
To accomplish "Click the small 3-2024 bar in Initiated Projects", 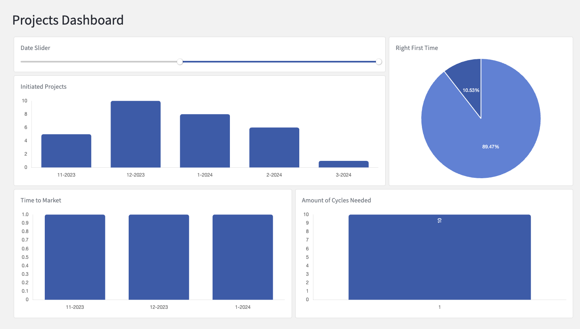I will tap(344, 164).
